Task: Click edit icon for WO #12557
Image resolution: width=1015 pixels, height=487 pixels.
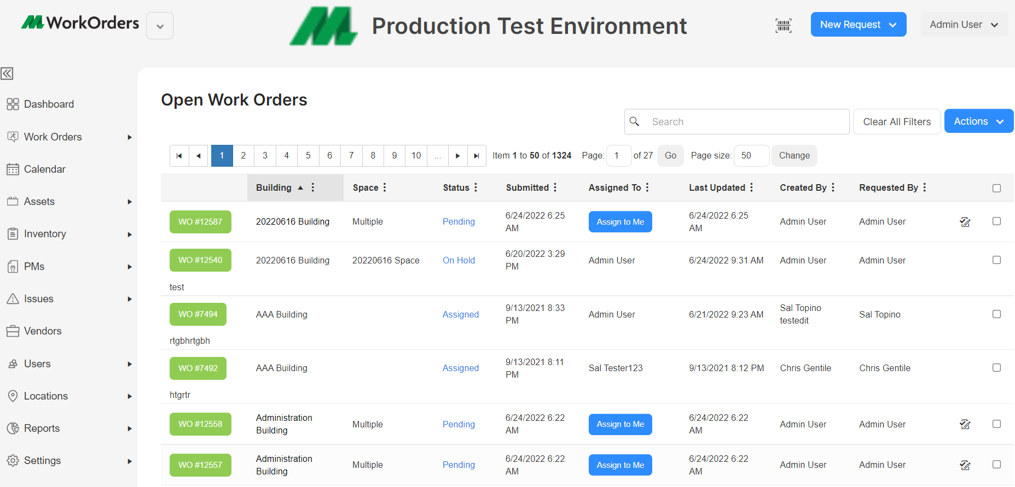Action: coord(965,465)
